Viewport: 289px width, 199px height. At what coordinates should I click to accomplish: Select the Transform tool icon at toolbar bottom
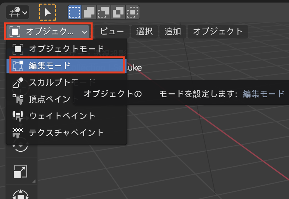coord(21,194)
